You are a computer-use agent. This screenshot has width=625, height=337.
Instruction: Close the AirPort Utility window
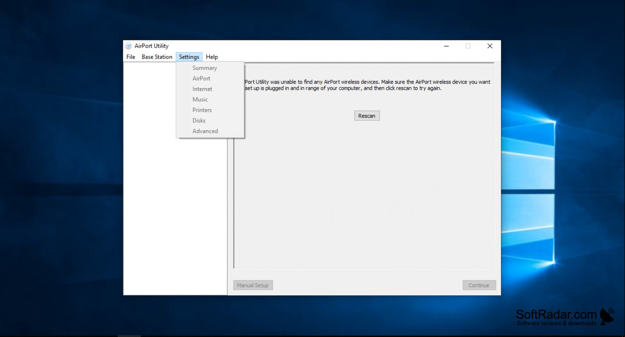click(x=490, y=46)
